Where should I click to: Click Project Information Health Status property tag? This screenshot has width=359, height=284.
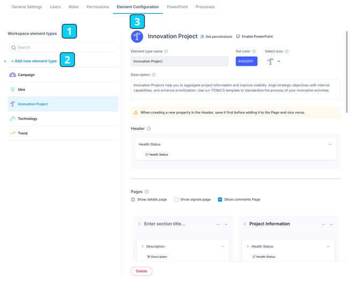click(264, 257)
